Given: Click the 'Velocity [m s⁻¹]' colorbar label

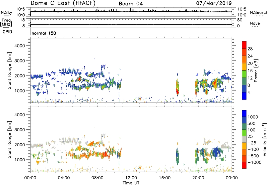Looking at the screenshot, I should [x=265, y=139].
